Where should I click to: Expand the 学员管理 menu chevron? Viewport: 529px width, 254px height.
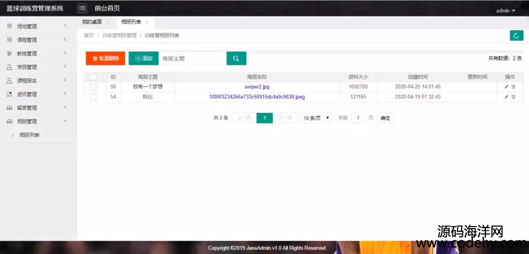pos(65,67)
